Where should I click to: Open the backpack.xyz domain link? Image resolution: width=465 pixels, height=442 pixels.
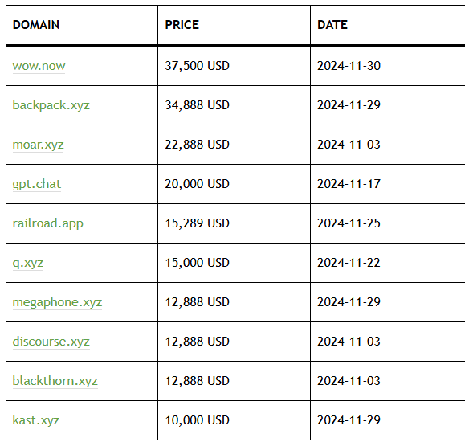click(51, 105)
